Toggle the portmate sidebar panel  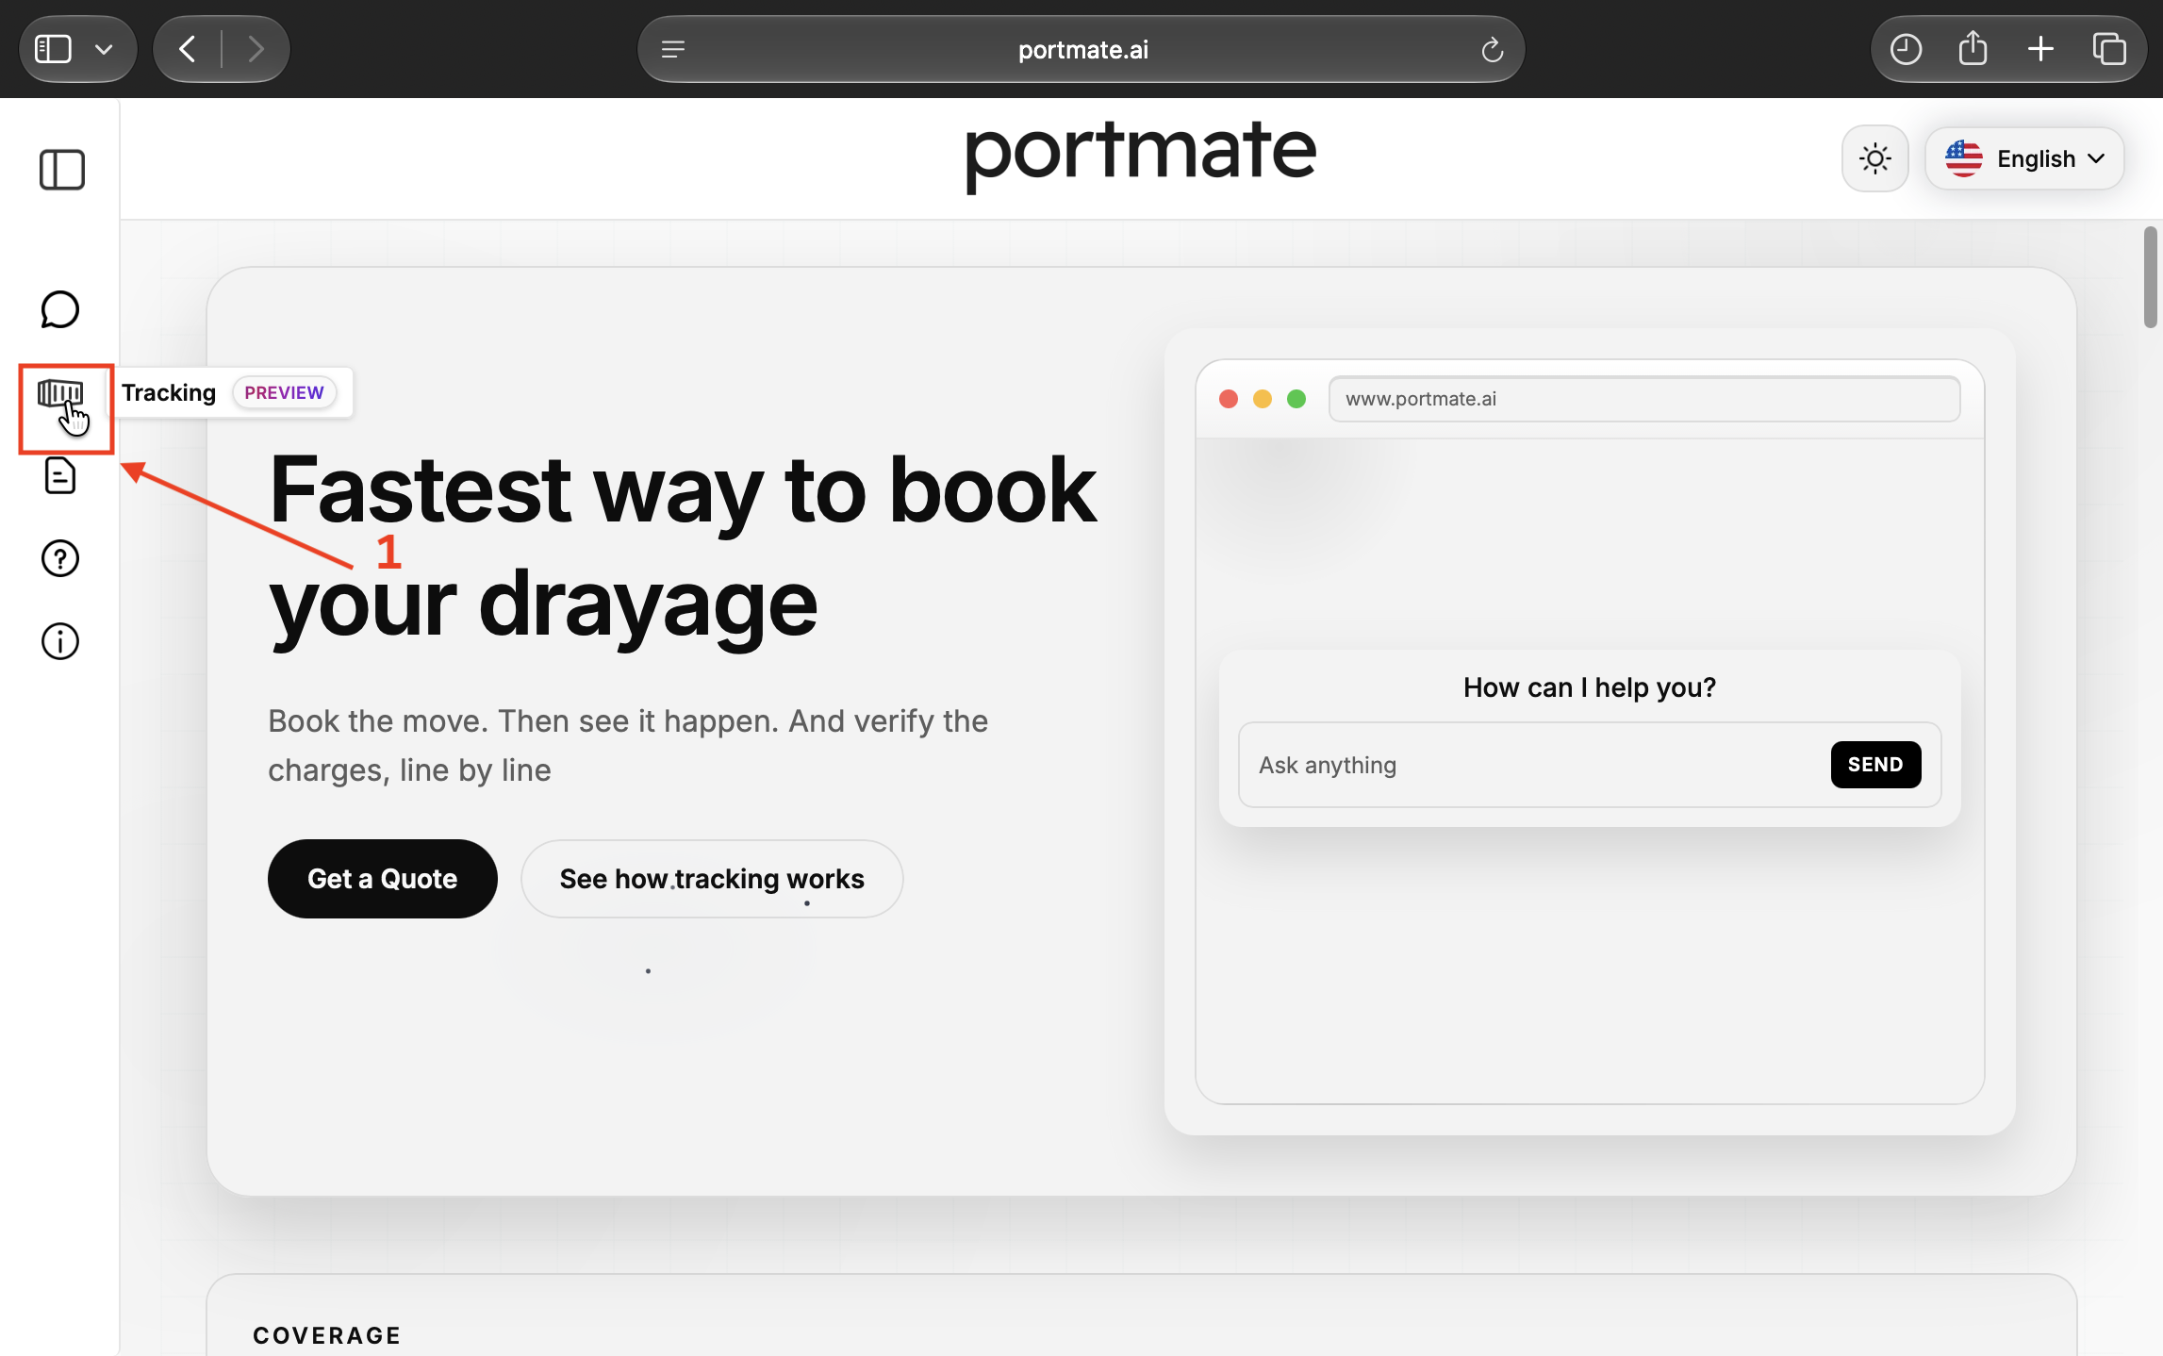click(x=62, y=170)
